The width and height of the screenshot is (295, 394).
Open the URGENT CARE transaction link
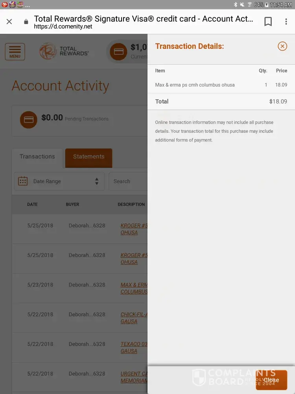134,377
